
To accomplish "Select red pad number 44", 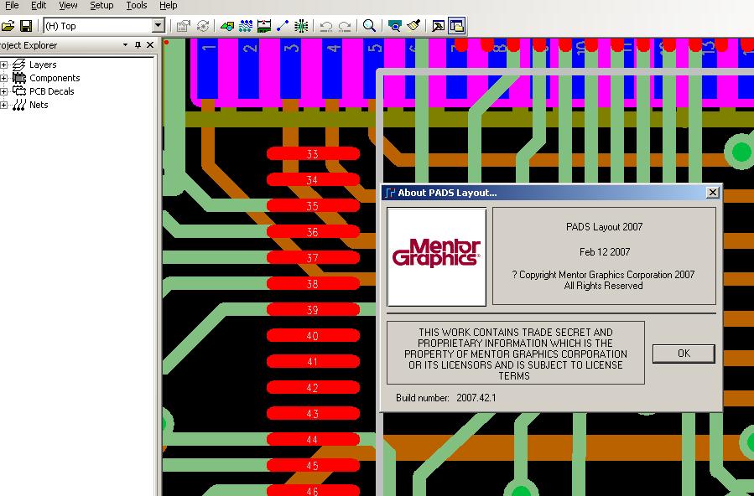I will [313, 439].
